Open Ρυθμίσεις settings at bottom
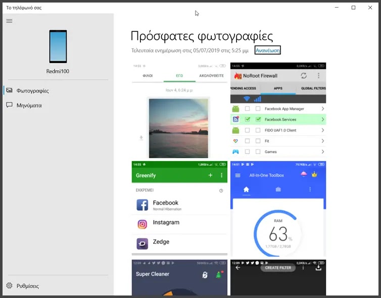This screenshot has height=298, width=381. pyautogui.click(x=58, y=285)
